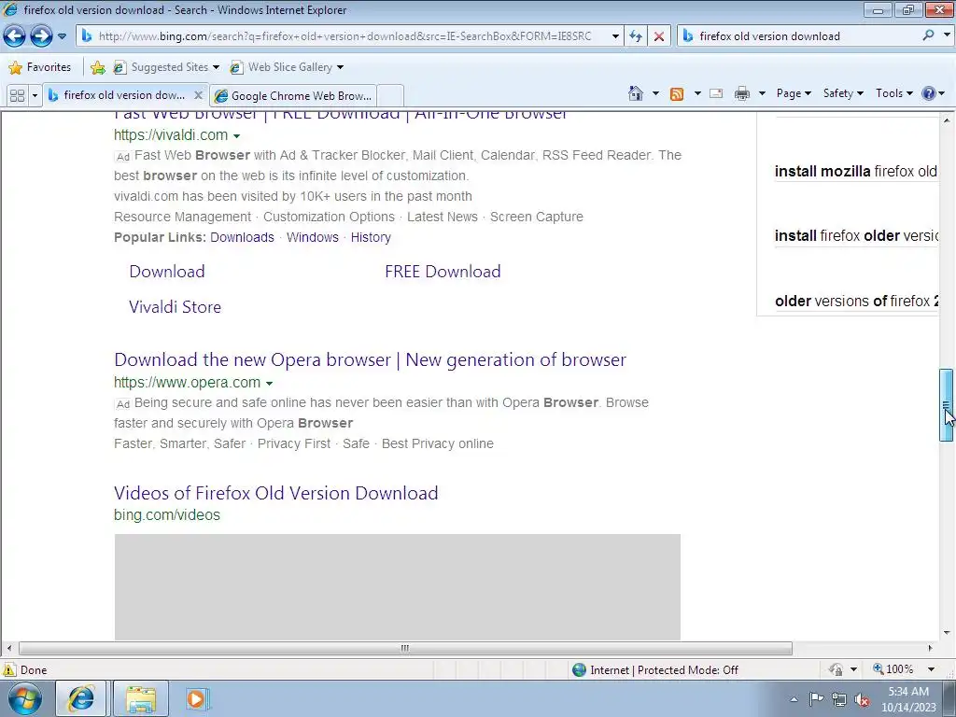Open the Download the new Opera browser result

[370, 359]
